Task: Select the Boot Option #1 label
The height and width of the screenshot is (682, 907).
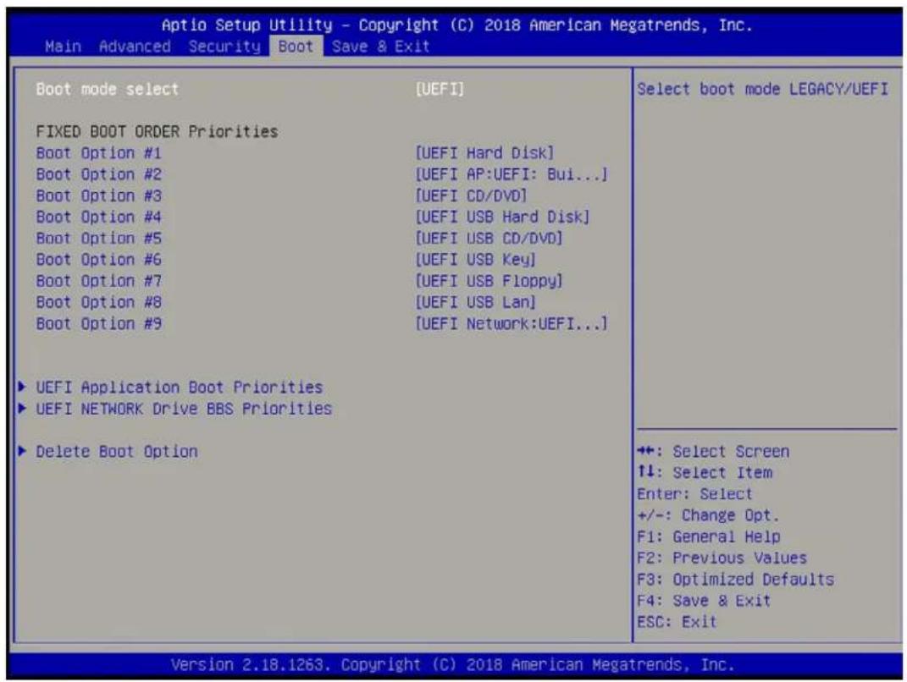Action: click(98, 153)
